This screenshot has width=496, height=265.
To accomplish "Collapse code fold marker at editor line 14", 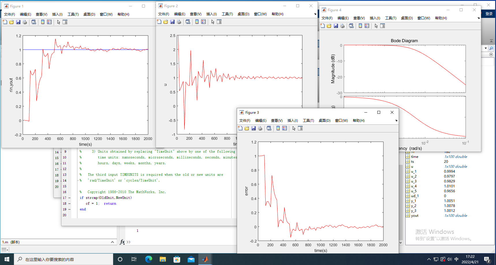I will (78, 180).
